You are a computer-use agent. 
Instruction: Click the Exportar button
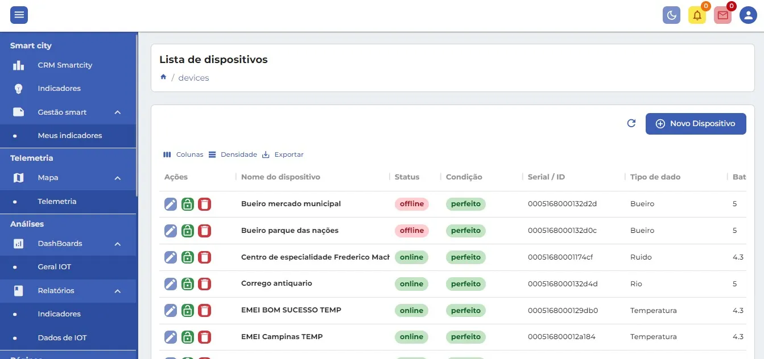pos(283,155)
